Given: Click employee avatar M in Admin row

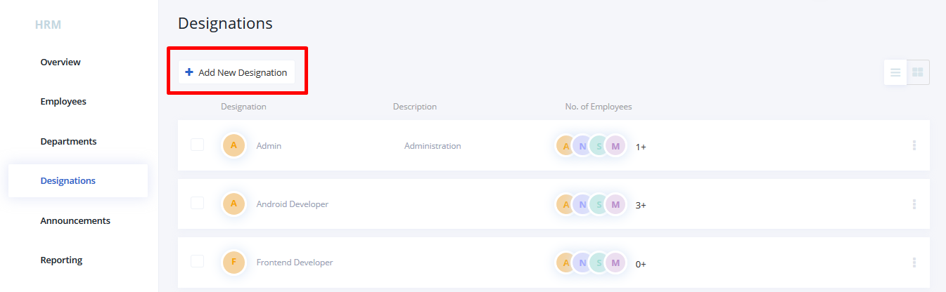Looking at the screenshot, I should click(615, 146).
